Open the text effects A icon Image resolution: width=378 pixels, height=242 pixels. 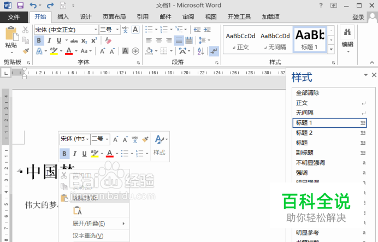point(39,51)
